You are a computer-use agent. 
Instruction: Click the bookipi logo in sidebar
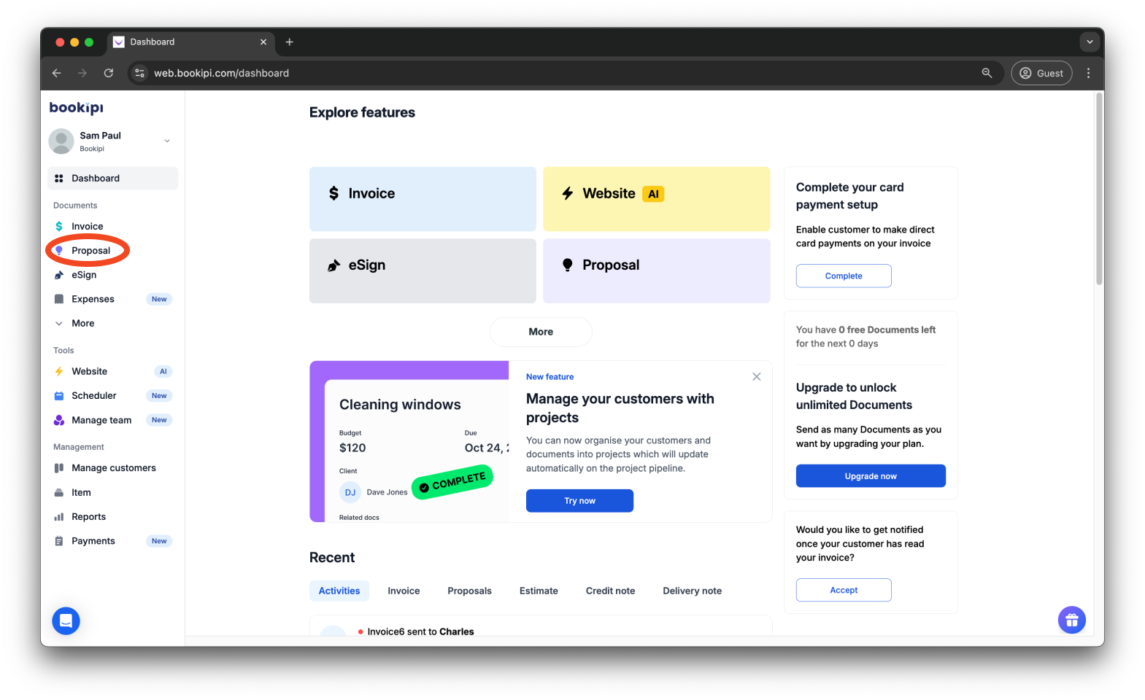(77, 108)
